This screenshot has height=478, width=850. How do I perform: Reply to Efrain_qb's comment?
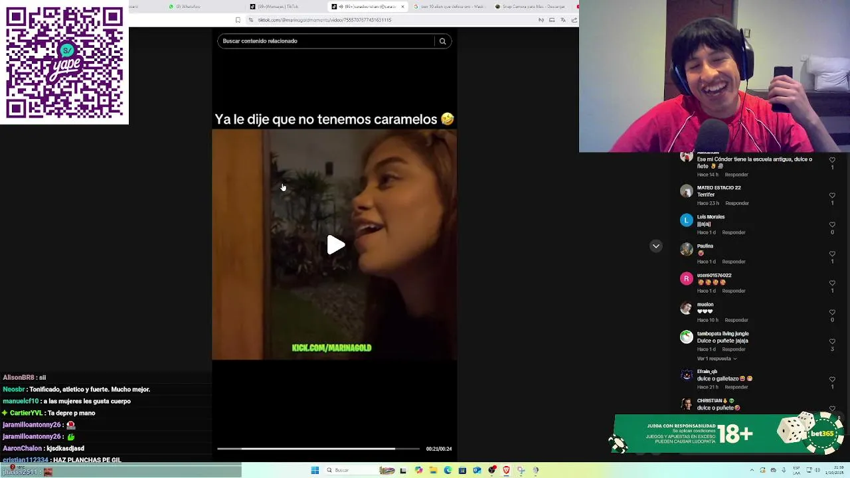pyautogui.click(x=736, y=387)
